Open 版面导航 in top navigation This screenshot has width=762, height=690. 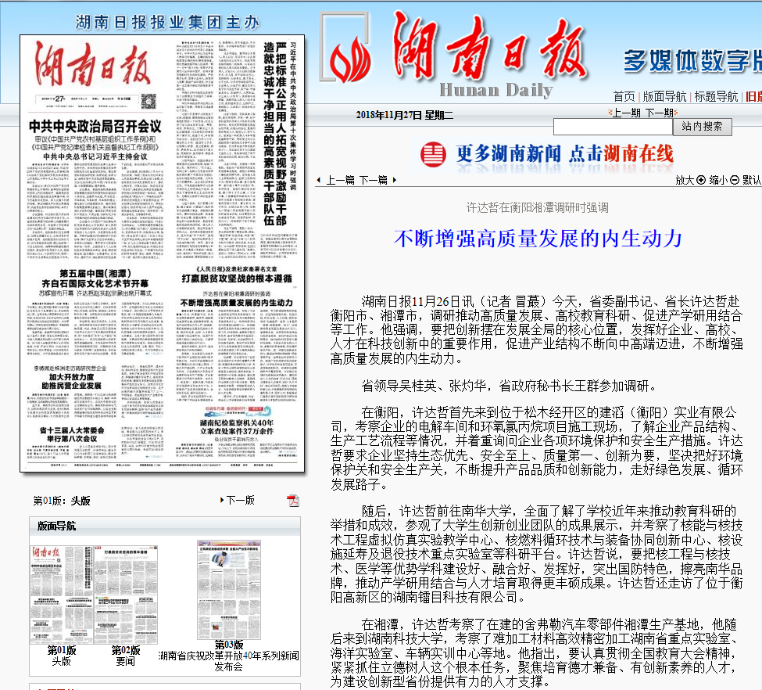[664, 96]
